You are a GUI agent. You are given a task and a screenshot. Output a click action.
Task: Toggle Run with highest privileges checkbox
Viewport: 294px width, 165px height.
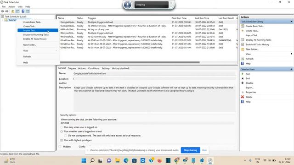click(62, 140)
